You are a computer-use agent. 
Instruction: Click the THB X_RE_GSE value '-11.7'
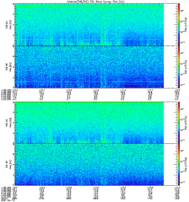coord(150,90)
